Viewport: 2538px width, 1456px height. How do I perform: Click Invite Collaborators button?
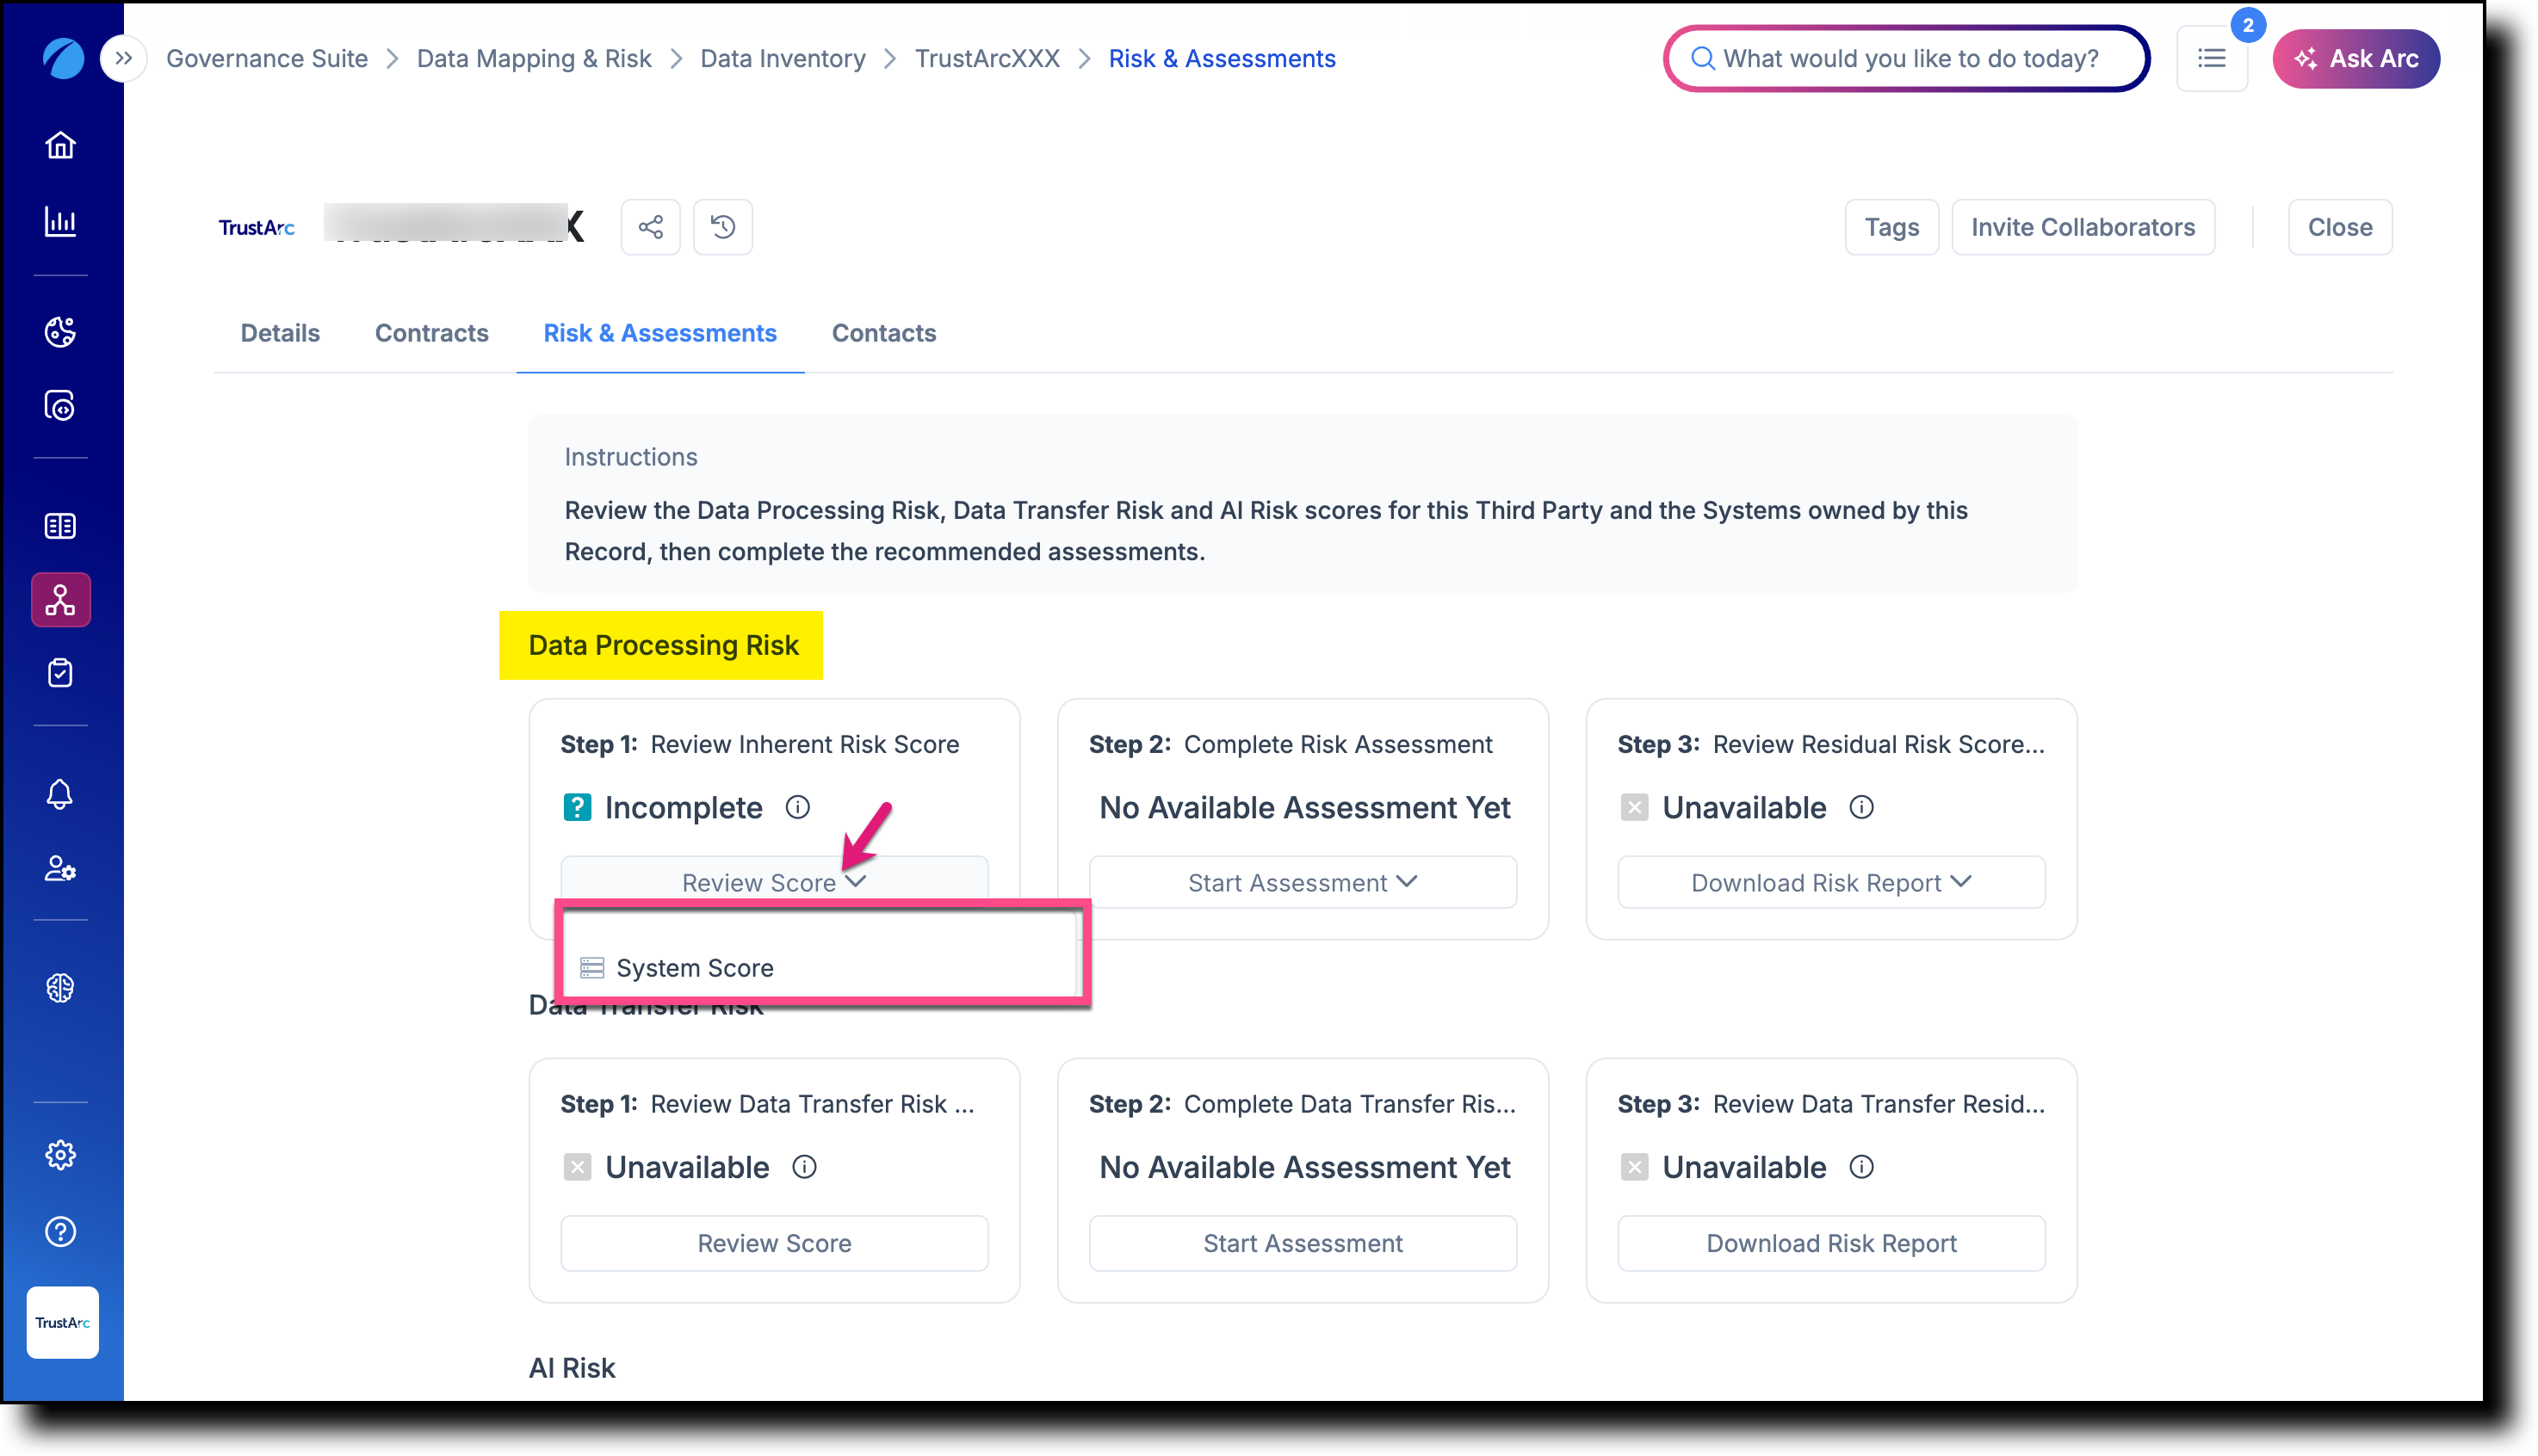click(2083, 227)
